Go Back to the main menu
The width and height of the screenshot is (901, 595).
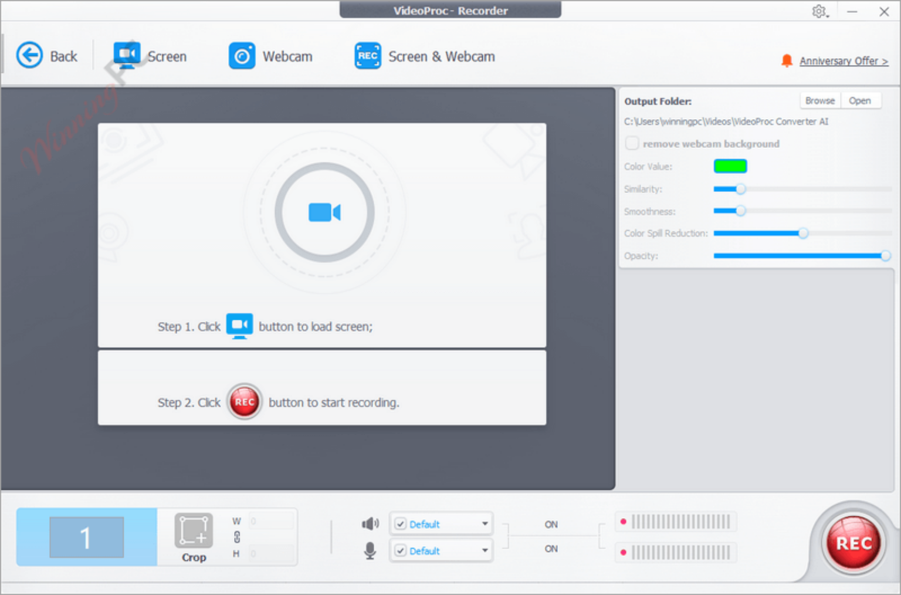(29, 55)
